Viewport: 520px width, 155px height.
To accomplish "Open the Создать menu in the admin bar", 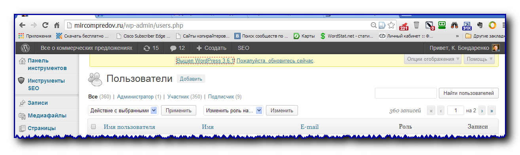I will tap(211, 48).
